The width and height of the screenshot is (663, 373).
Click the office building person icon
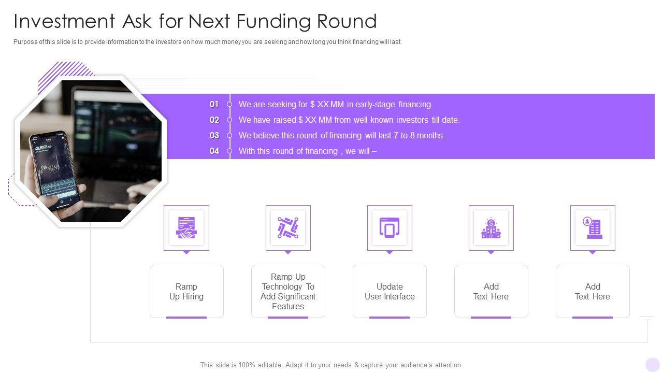pos(593,228)
